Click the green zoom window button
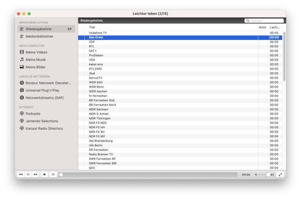 tap(29, 14)
